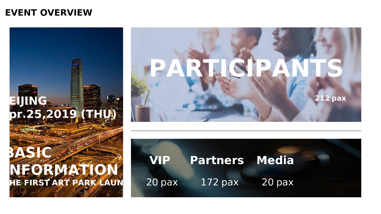Select the 20 pax count under VIP
This screenshot has width=381, height=214.
[162, 182]
